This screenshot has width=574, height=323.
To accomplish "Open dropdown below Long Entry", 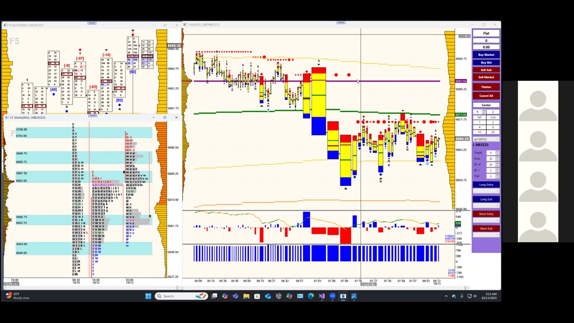I will [x=486, y=191].
